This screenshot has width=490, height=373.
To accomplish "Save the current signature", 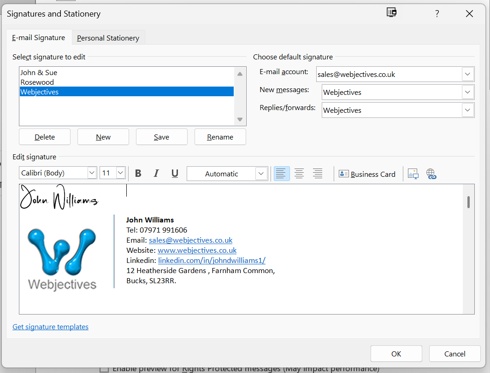I will click(x=161, y=137).
